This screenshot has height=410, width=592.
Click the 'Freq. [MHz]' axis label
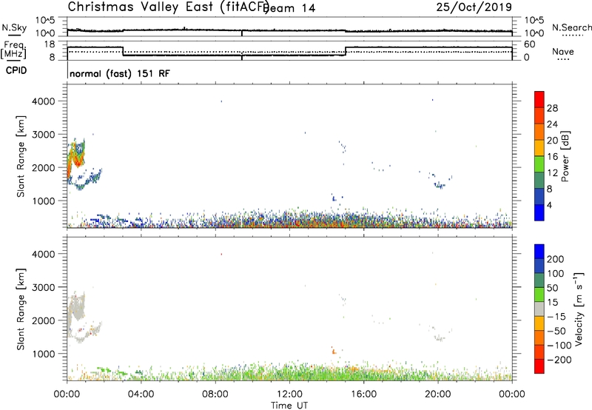pyautogui.click(x=14, y=50)
